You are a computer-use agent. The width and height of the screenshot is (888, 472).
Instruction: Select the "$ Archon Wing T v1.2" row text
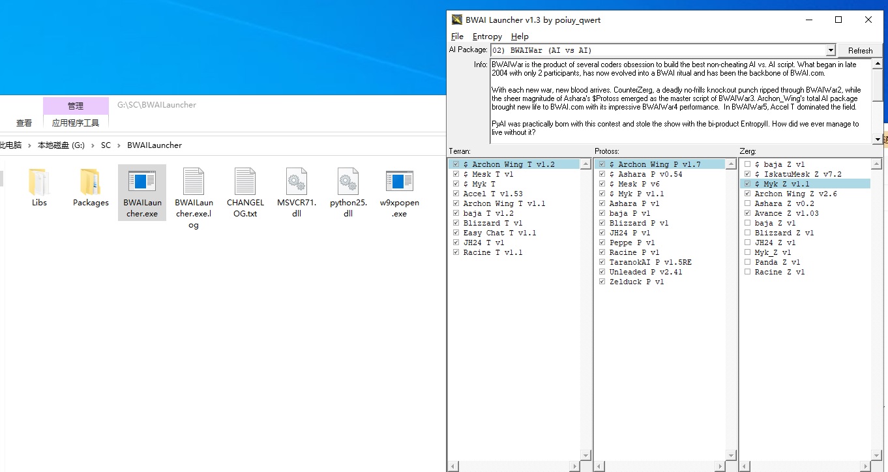pyautogui.click(x=509, y=164)
